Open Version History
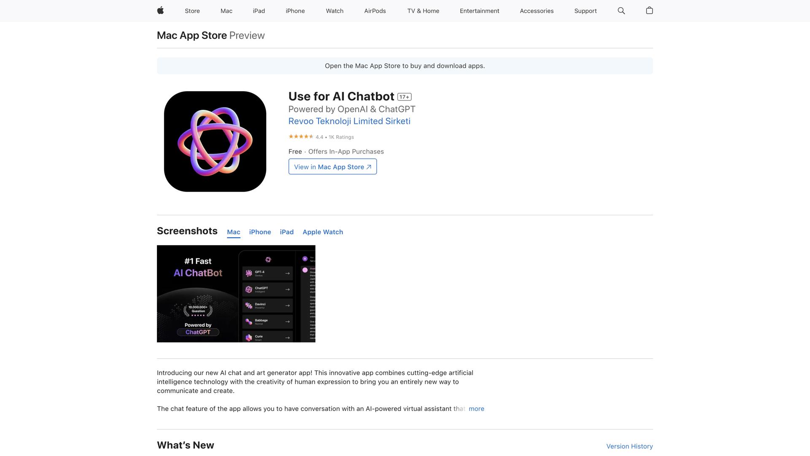The width and height of the screenshot is (810, 456). pyautogui.click(x=629, y=446)
